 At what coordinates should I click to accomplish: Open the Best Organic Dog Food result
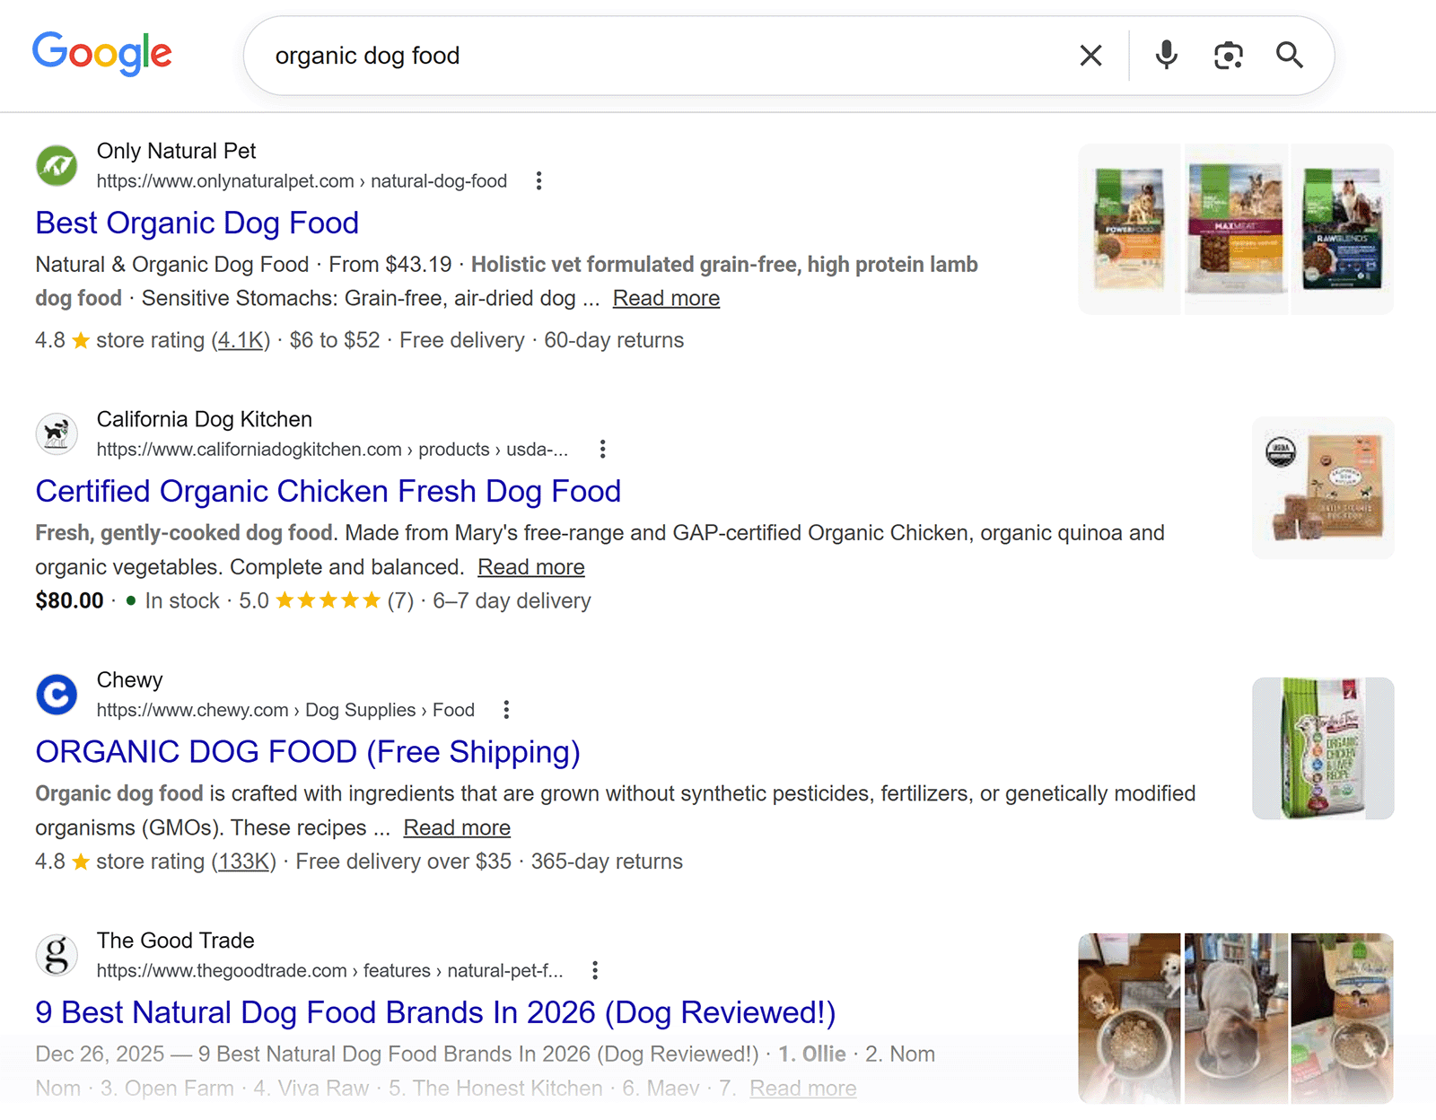coord(197,223)
